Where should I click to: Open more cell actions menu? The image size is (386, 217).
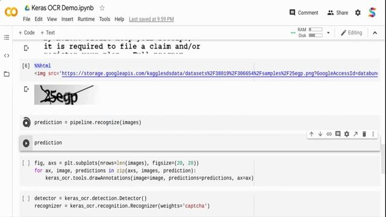coord(373,134)
